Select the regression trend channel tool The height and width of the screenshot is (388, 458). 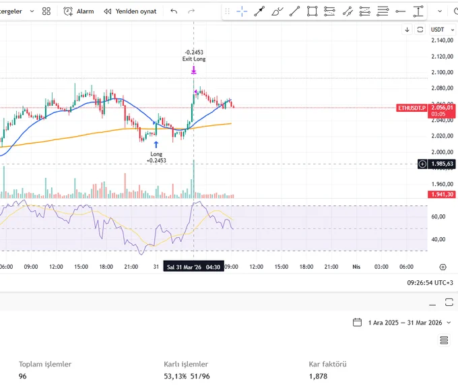pos(348,11)
